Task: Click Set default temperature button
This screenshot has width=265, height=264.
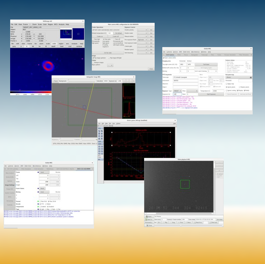Action: pos(118,33)
